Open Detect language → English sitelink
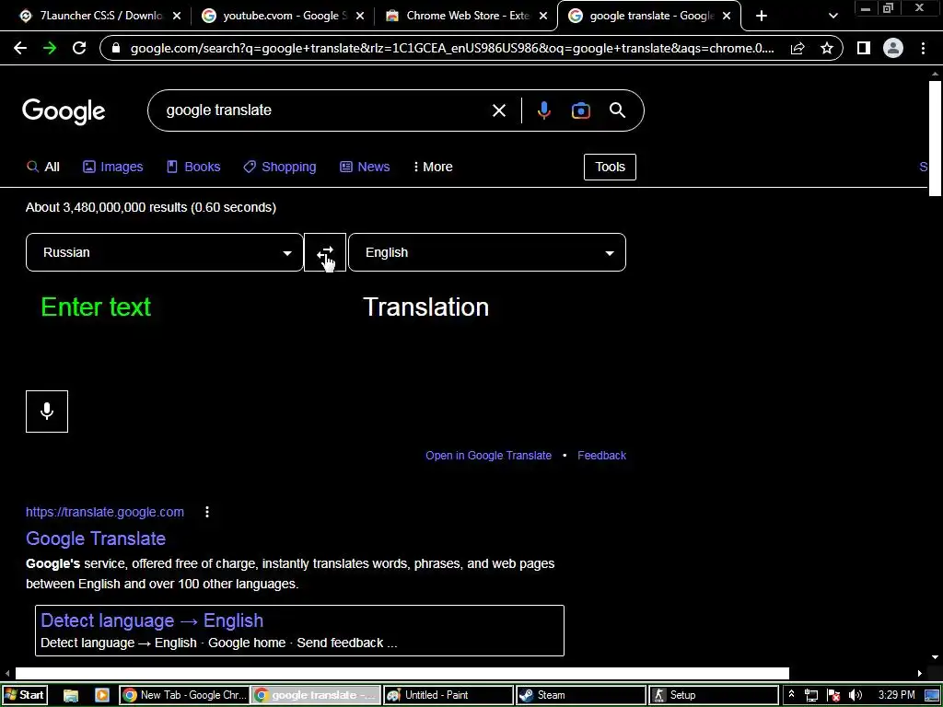943x707 pixels. coord(152,620)
